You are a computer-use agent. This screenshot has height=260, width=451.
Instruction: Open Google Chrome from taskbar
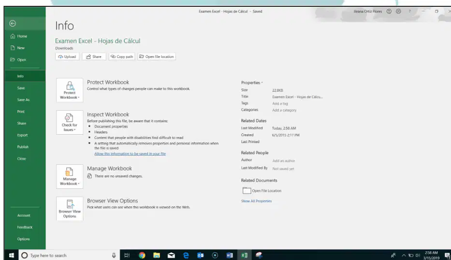[x=142, y=255]
